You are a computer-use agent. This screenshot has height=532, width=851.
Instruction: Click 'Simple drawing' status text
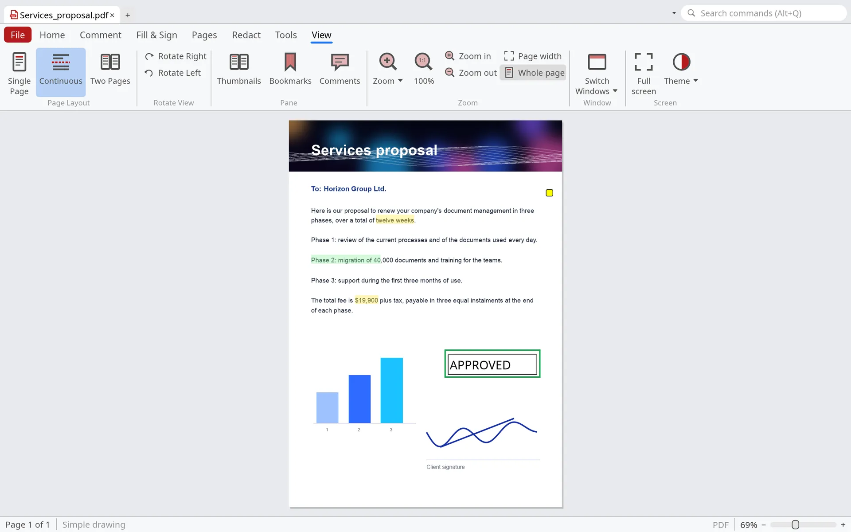click(x=94, y=525)
